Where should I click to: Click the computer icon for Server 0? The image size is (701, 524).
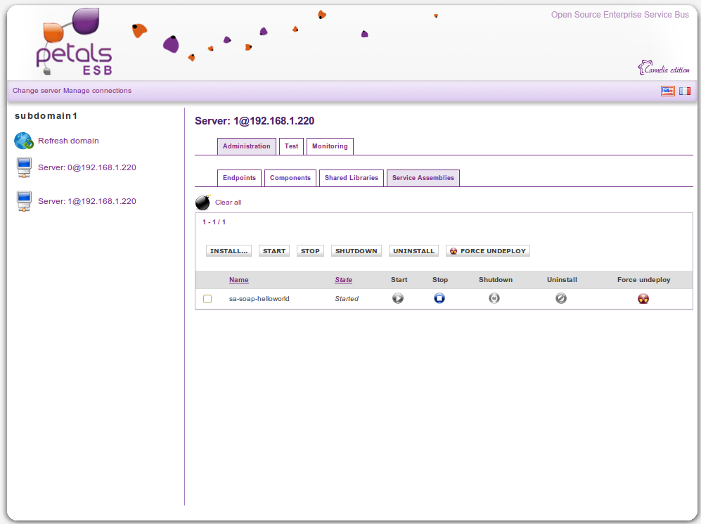24,168
